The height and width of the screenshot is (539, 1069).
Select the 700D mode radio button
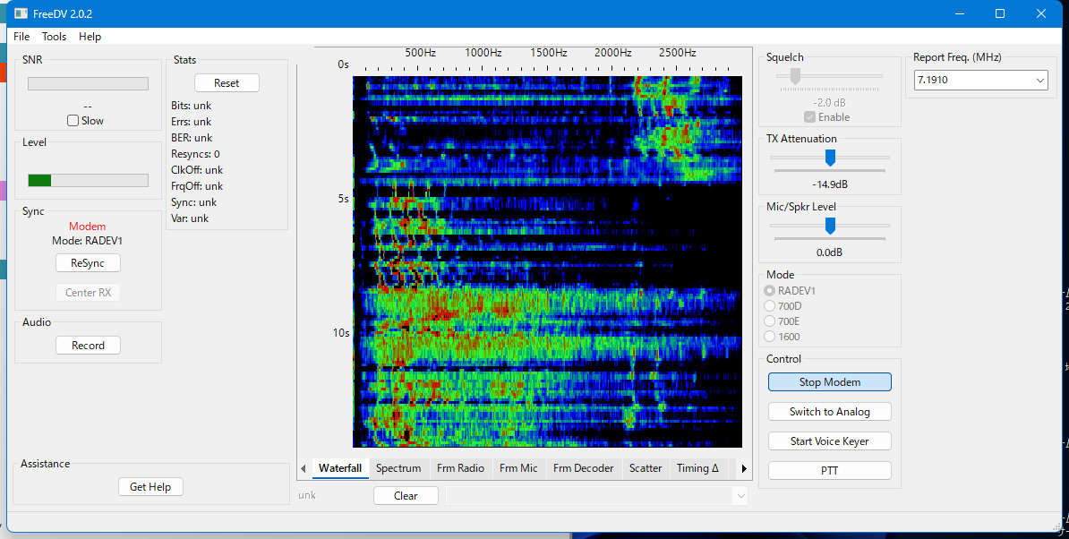click(x=769, y=306)
